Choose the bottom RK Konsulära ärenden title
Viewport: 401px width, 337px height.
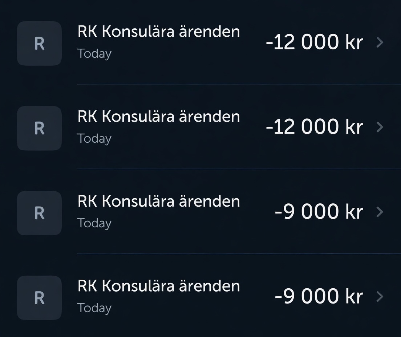click(159, 286)
